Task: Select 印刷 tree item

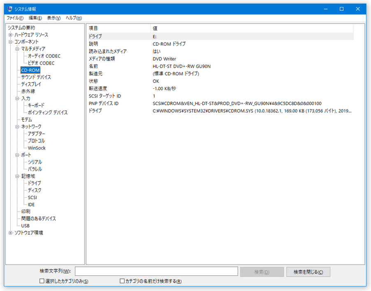Action: [x=26, y=212]
